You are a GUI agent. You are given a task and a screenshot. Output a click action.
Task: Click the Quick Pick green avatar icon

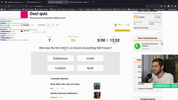(x=137, y=46)
